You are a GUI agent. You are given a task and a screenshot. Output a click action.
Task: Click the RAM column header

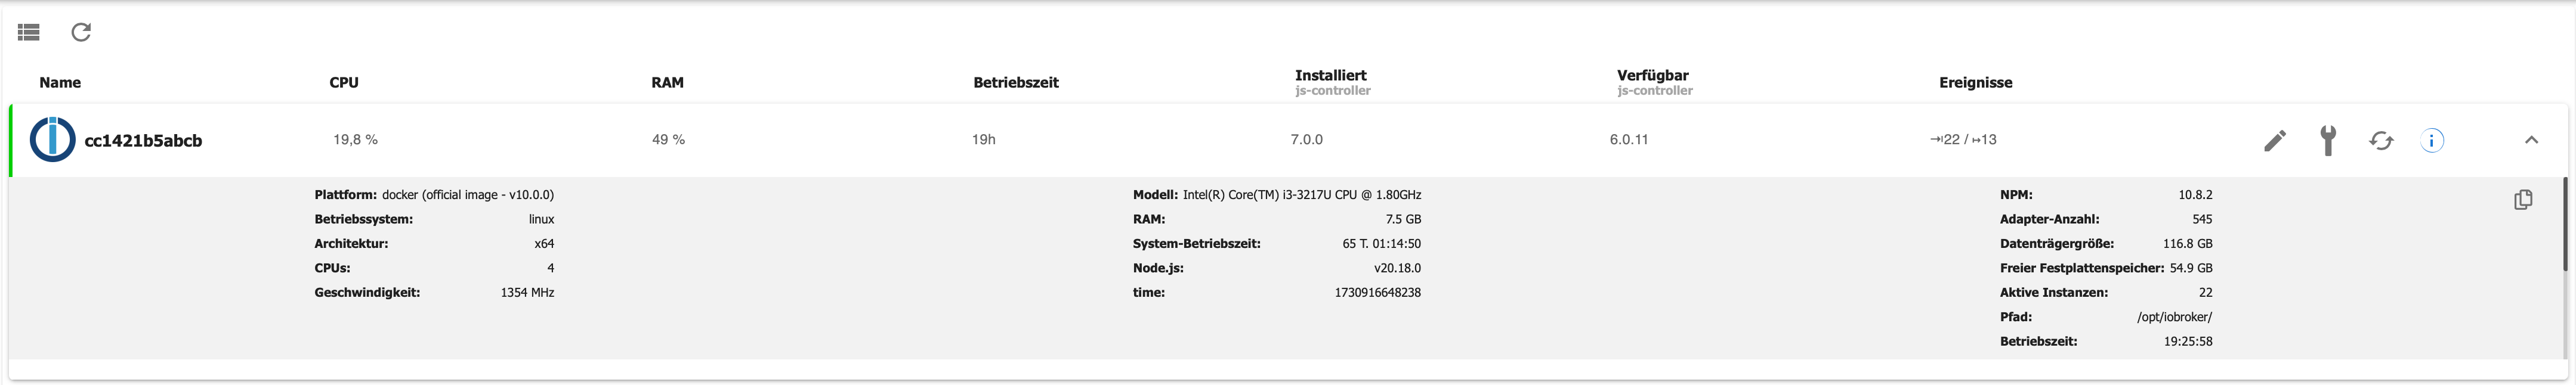tap(667, 83)
